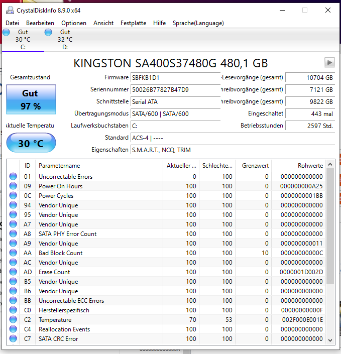Open the Datei menu
Screen dimensions: 341x354
[12, 23]
